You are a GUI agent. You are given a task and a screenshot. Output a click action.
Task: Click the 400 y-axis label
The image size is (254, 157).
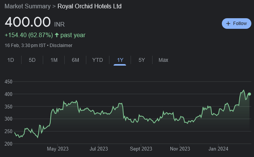tap(8, 94)
